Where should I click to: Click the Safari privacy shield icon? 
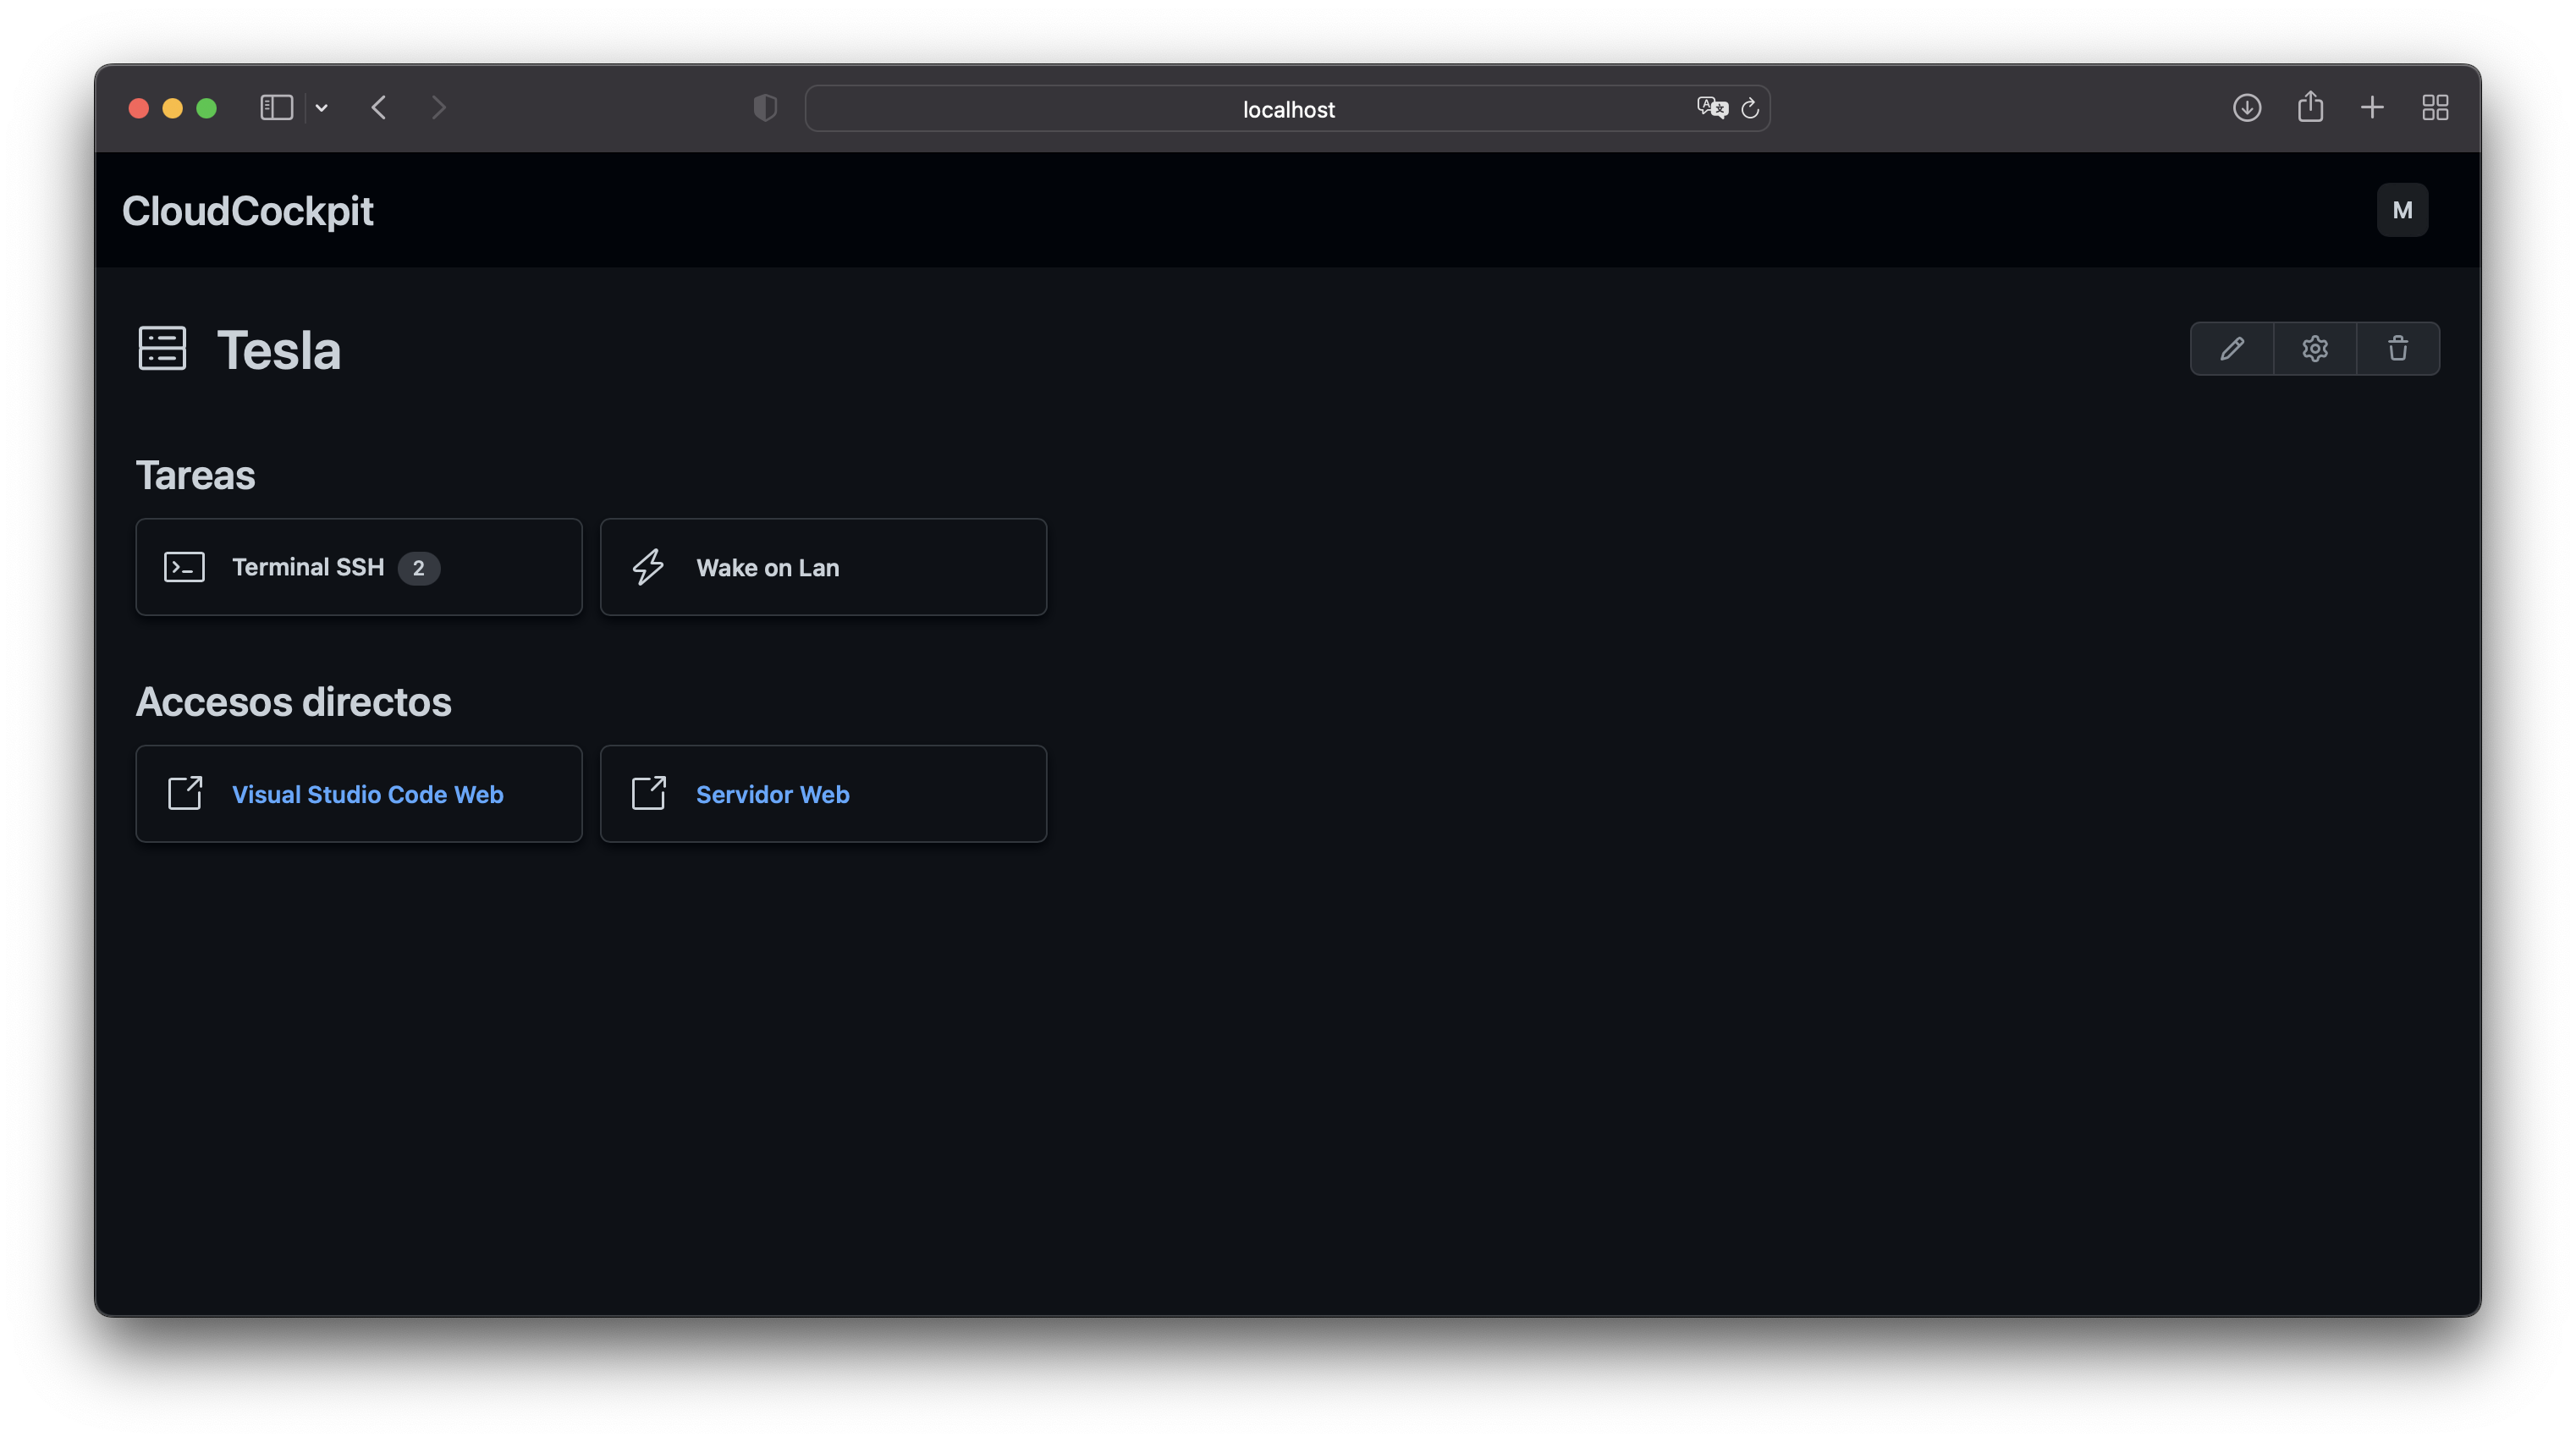pyautogui.click(x=765, y=108)
